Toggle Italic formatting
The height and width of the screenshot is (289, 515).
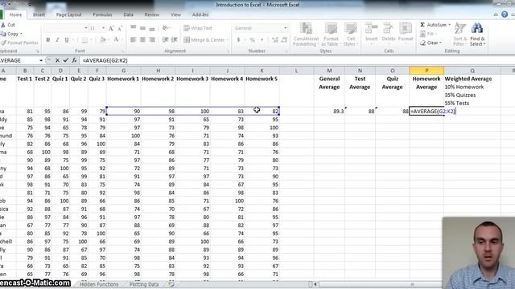click(57, 40)
